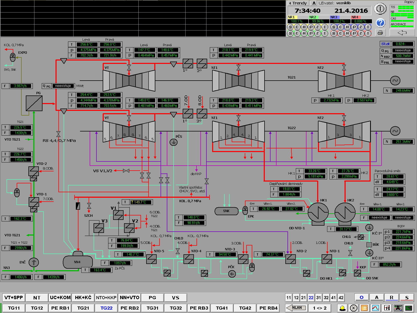Click the PG steam generator block
The image size is (417, 313).
coord(34,103)
